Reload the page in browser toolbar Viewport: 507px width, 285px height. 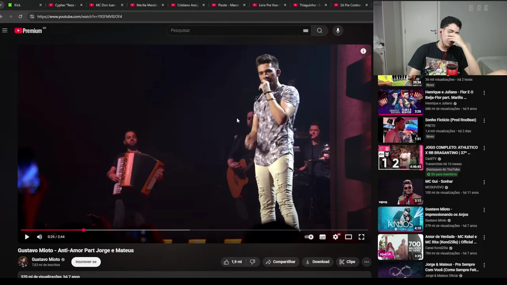tap(20, 16)
